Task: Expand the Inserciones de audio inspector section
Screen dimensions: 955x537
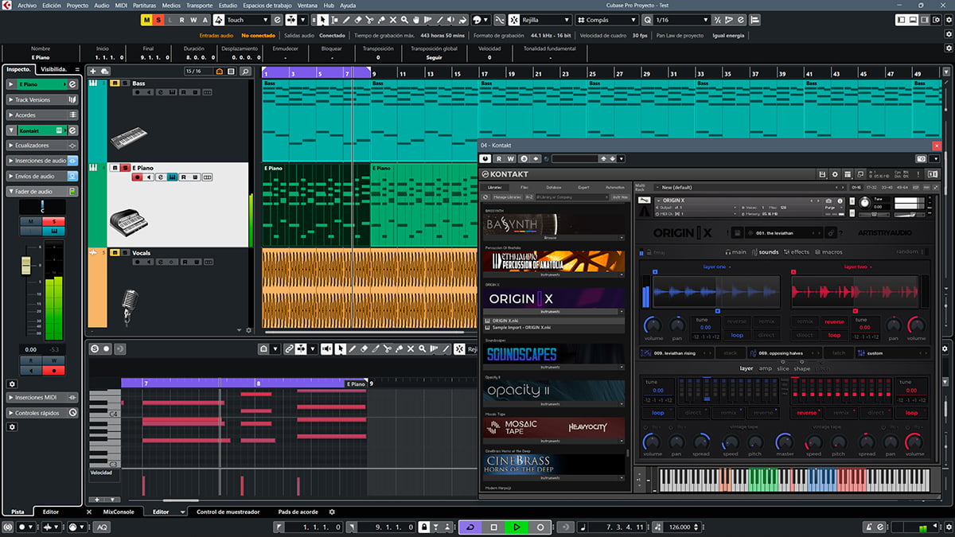Action: pos(43,161)
